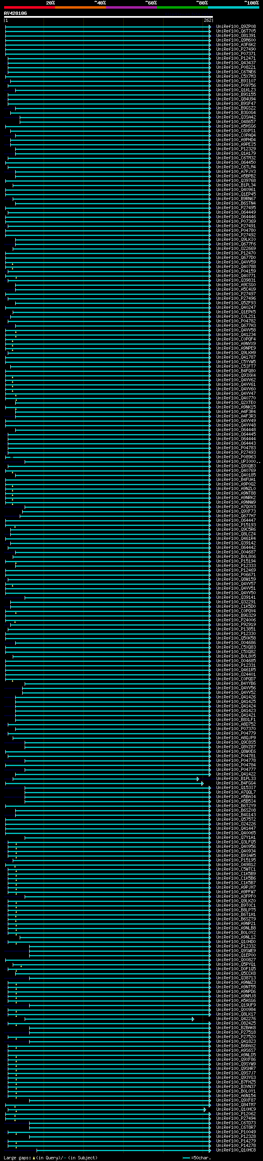Click the label UniRef100_A5HSG6
Viewport: 263px width, 1161px height.
236,126
